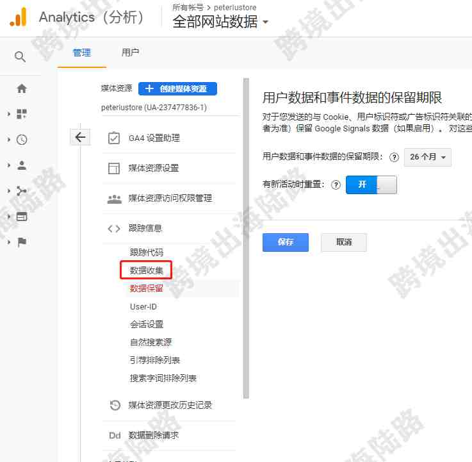
Task: Open the search magnifier in sidebar
Action: click(20, 56)
